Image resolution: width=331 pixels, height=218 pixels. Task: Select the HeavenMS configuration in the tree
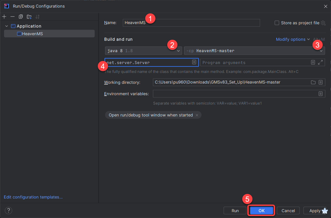coord(49,34)
